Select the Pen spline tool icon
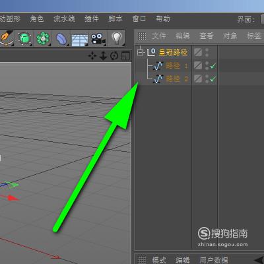 6,38
